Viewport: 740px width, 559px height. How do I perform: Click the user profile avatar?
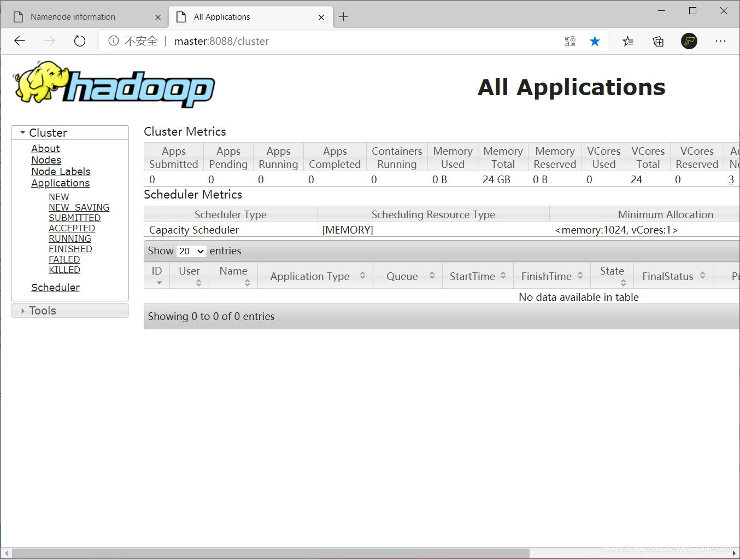689,41
